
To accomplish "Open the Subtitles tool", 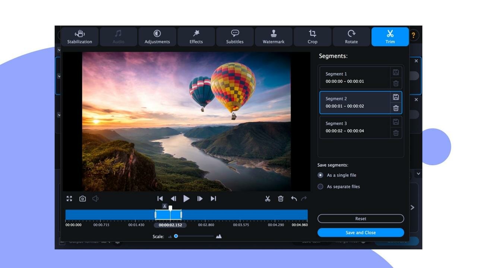I will click(234, 36).
